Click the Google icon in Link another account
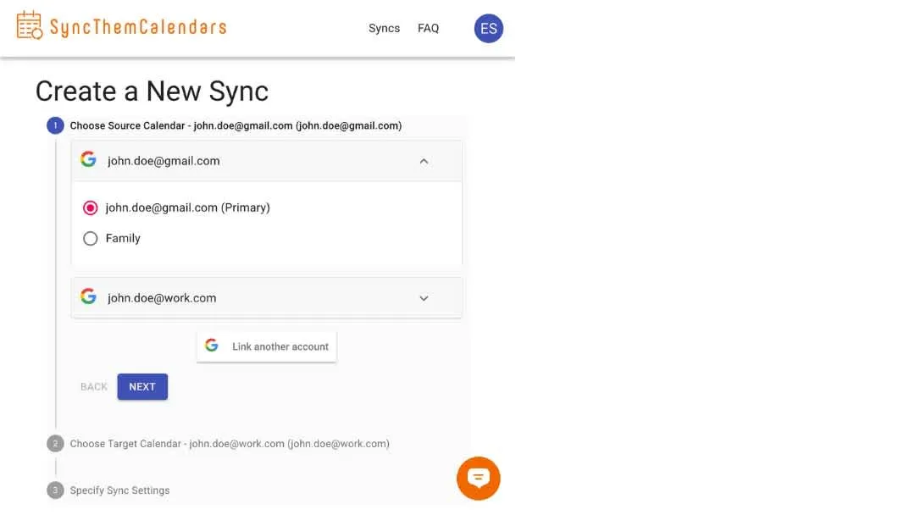915x515 pixels. click(x=212, y=346)
